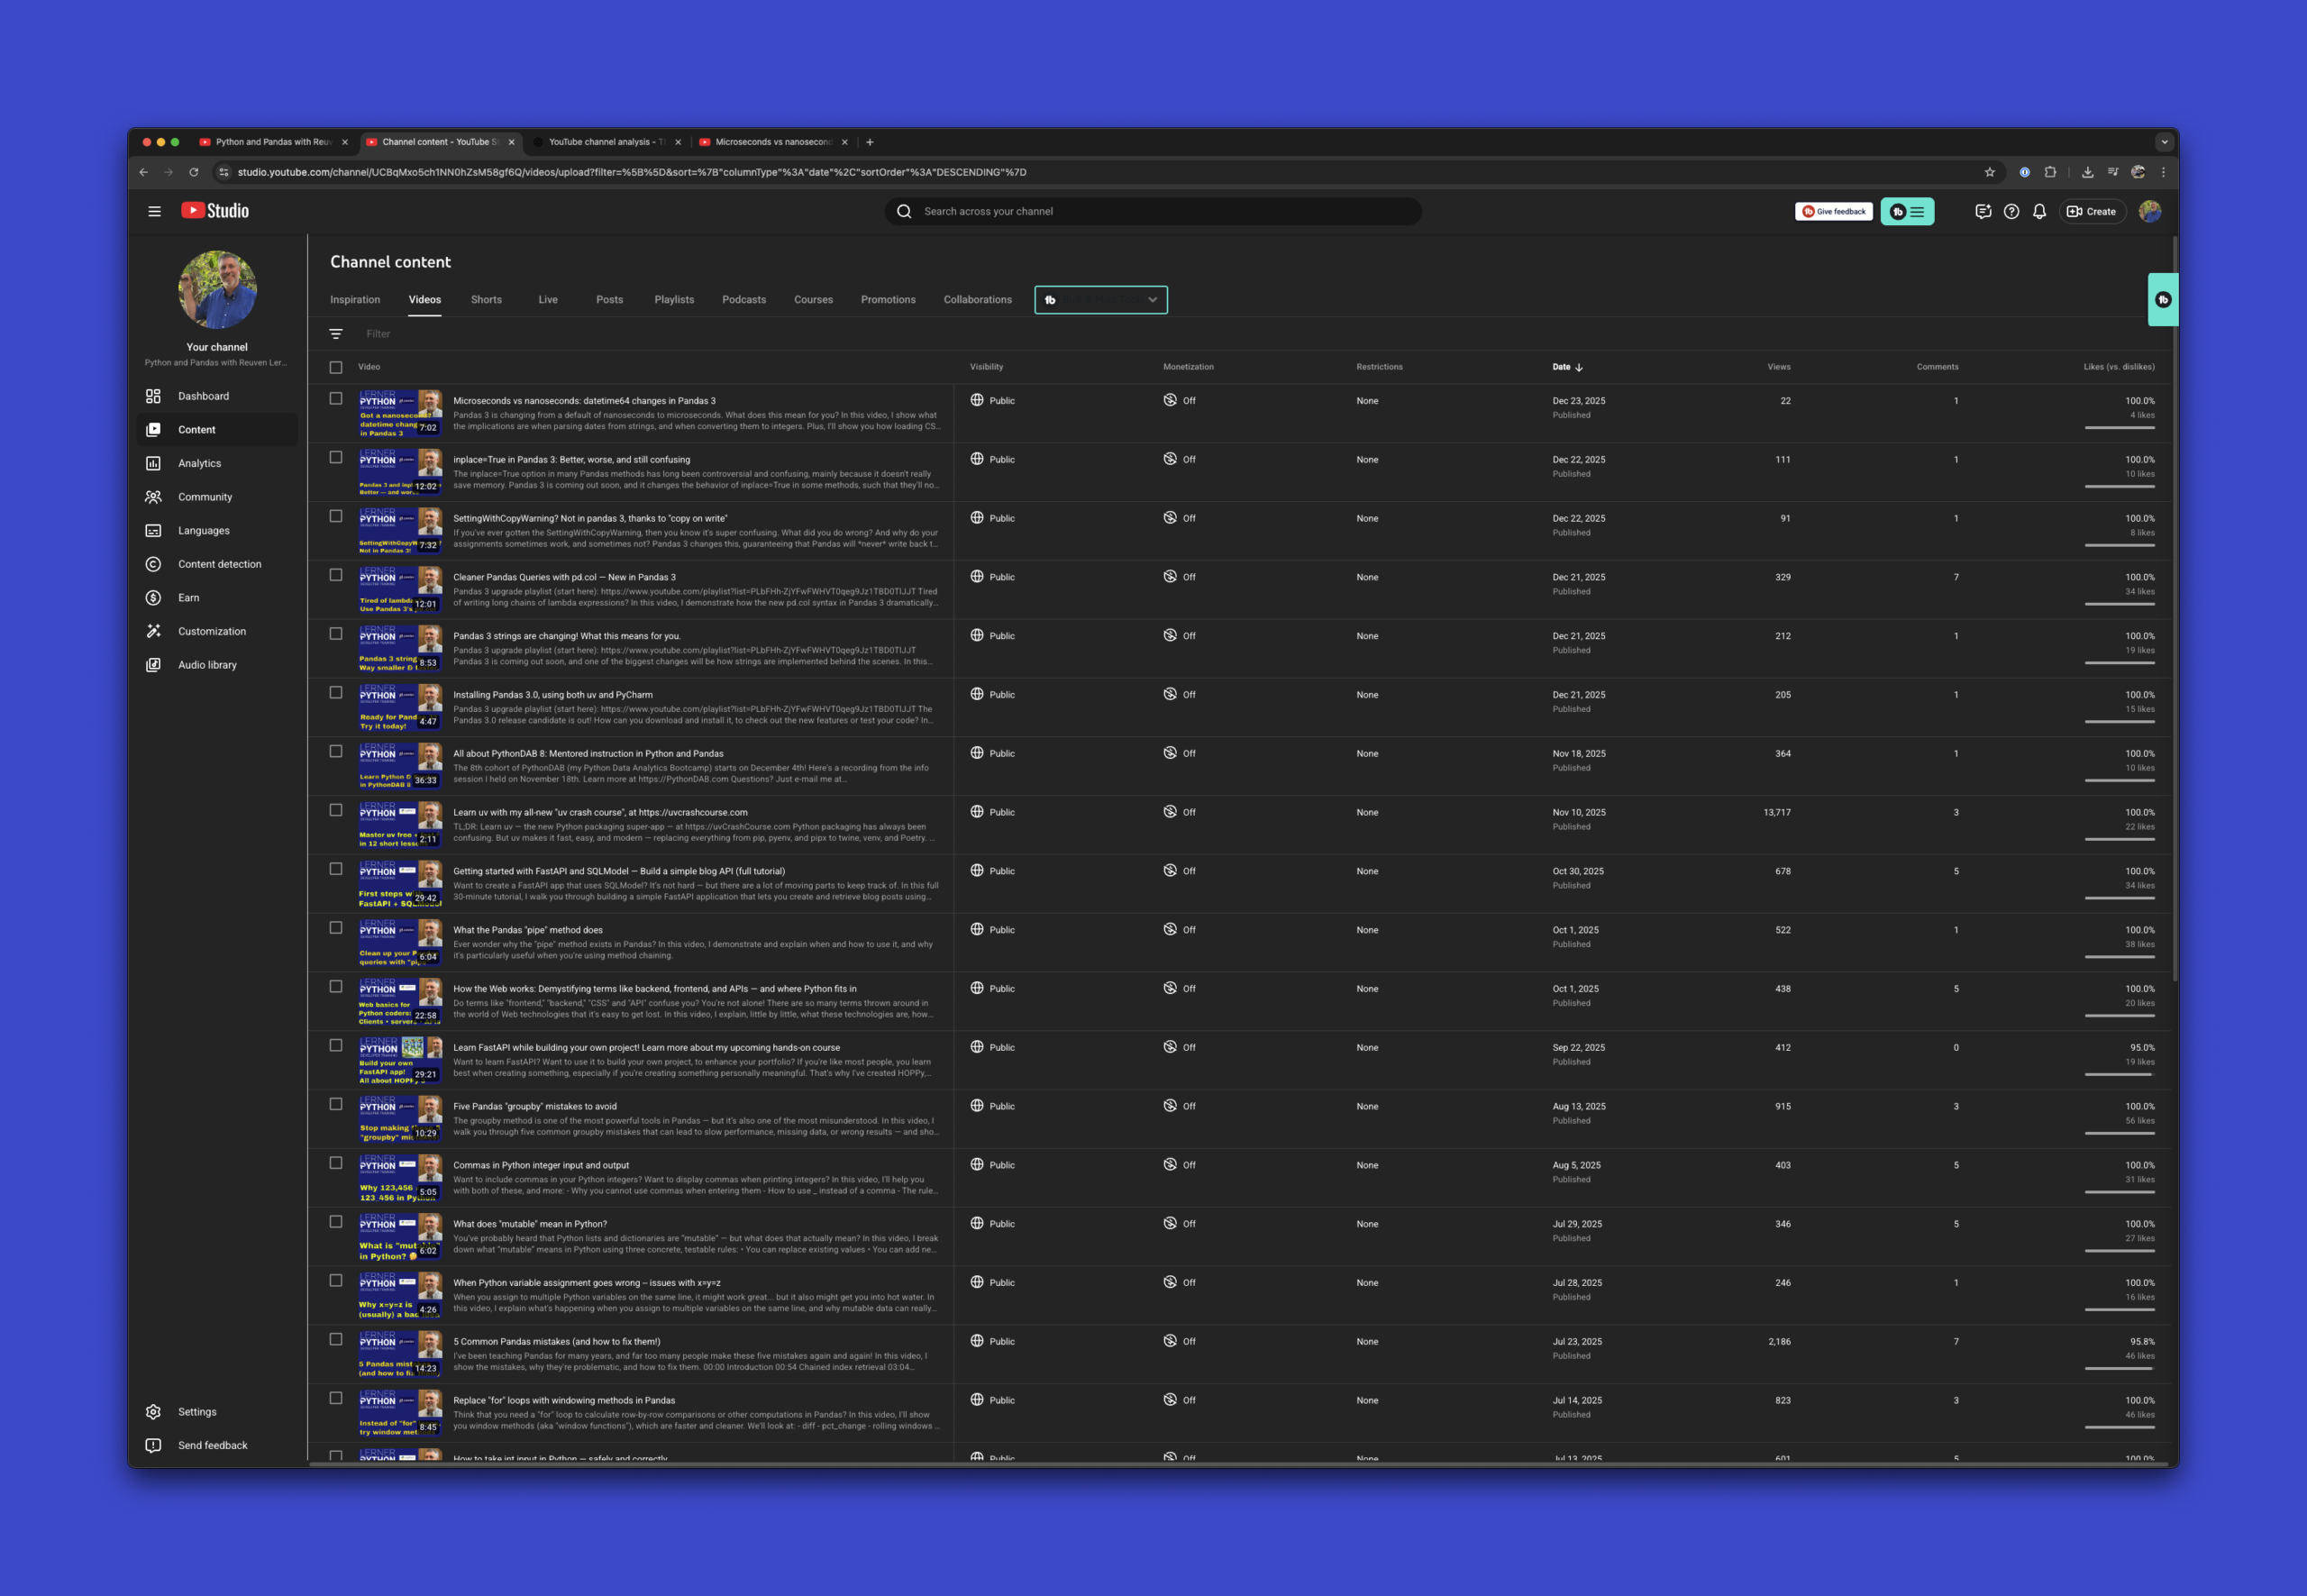The image size is (2307, 1596).
Task: Toggle Date column sort order
Action: coord(1567,367)
